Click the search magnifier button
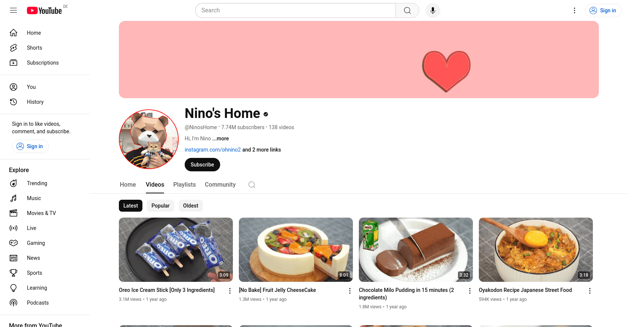 (x=407, y=10)
